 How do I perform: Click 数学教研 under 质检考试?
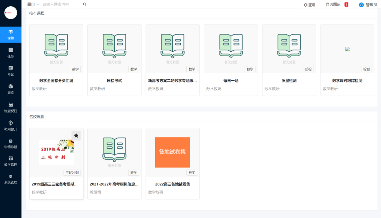tap(98, 89)
